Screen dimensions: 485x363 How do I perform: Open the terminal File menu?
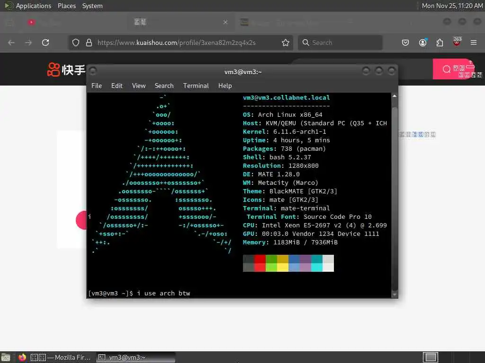[x=97, y=86]
